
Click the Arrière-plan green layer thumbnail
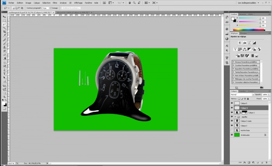[237, 135]
